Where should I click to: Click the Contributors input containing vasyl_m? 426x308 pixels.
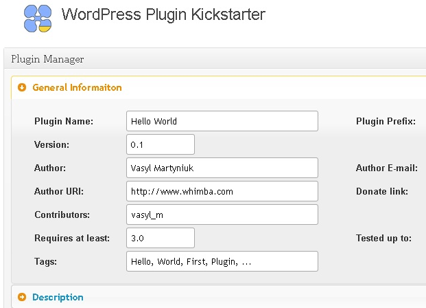pos(222,214)
